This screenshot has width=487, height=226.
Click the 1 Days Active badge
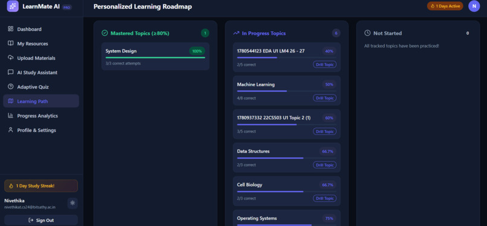tap(445, 6)
